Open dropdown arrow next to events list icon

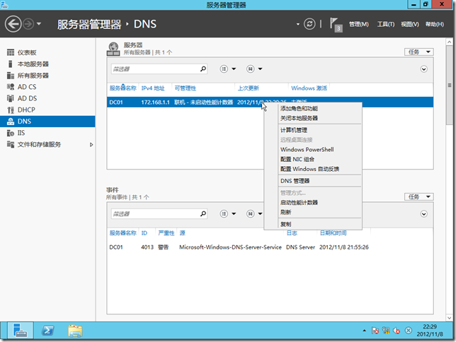(x=234, y=214)
